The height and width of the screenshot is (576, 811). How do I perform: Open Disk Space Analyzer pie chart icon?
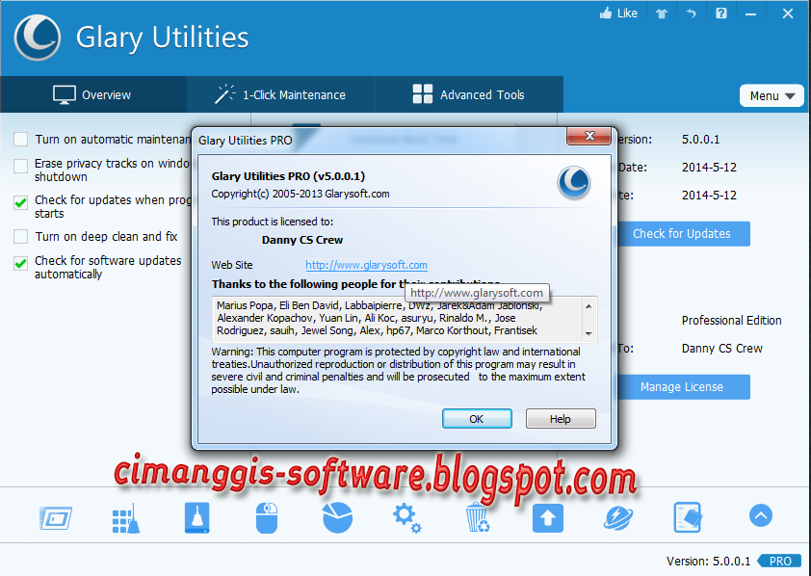click(x=337, y=517)
